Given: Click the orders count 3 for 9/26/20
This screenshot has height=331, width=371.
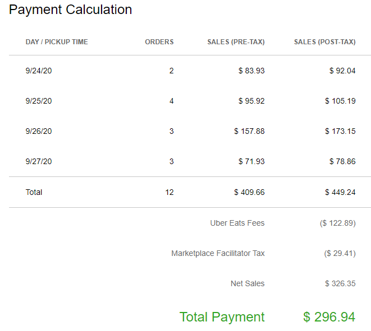Looking at the screenshot, I should [x=172, y=131].
